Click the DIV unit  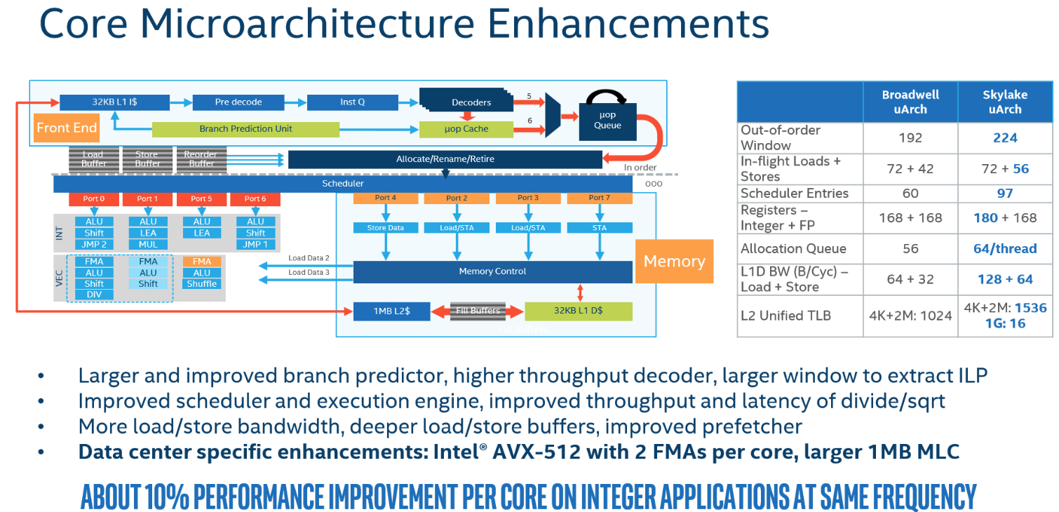pyautogui.click(x=94, y=295)
